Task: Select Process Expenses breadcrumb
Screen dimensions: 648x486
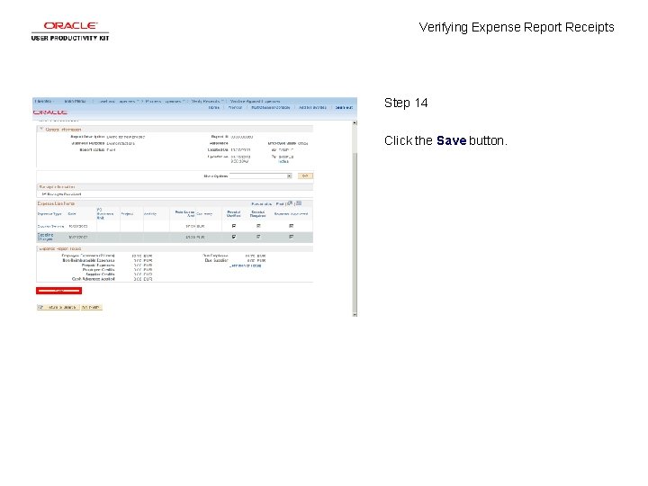Action: pos(163,101)
